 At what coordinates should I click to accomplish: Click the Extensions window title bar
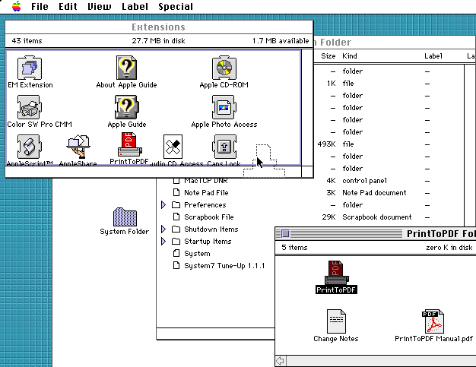tap(159, 27)
